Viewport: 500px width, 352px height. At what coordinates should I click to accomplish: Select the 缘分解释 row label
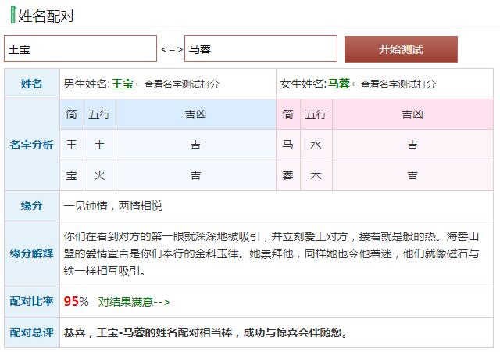pyautogui.click(x=32, y=253)
